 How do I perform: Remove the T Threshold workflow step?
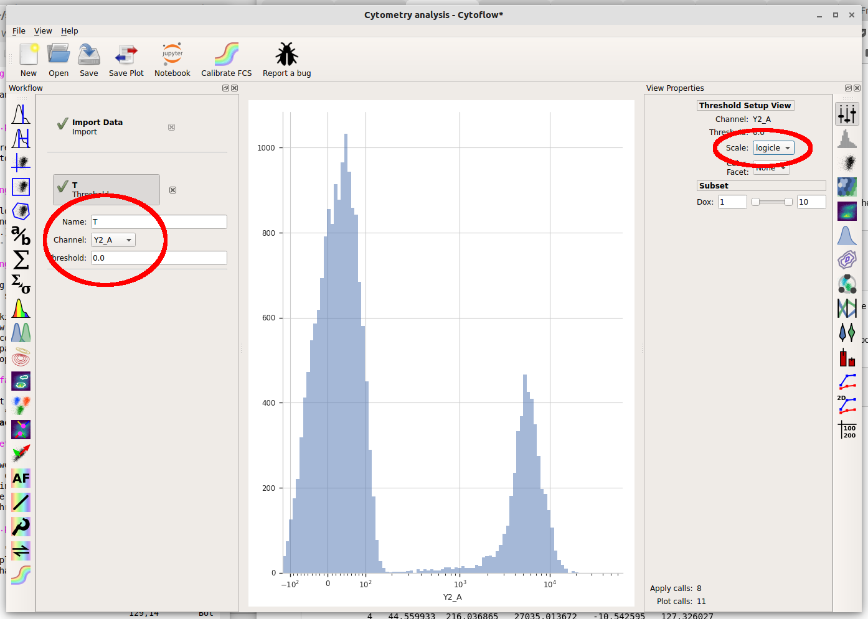click(172, 190)
